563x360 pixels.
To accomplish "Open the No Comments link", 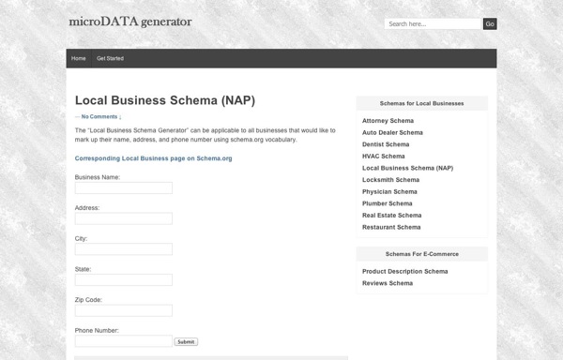I will [99, 116].
